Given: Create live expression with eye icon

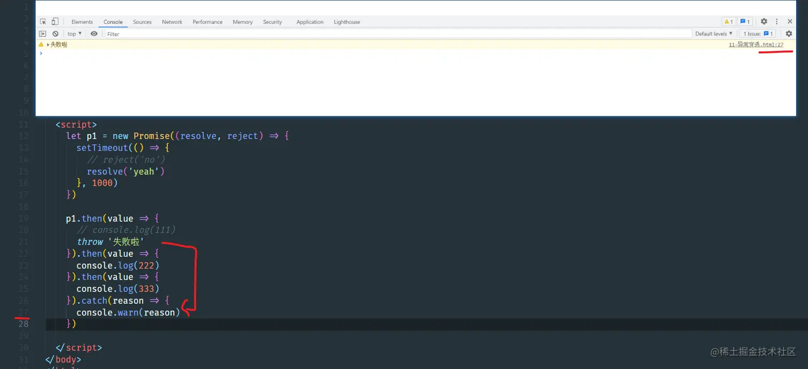Looking at the screenshot, I should [x=94, y=34].
